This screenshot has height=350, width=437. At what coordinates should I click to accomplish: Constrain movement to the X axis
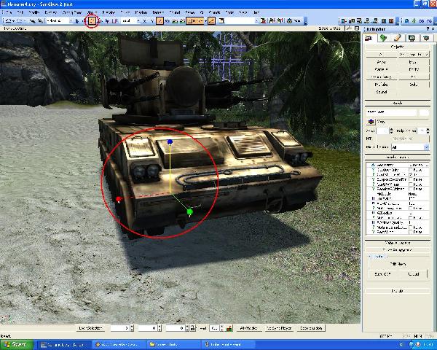[145, 21]
